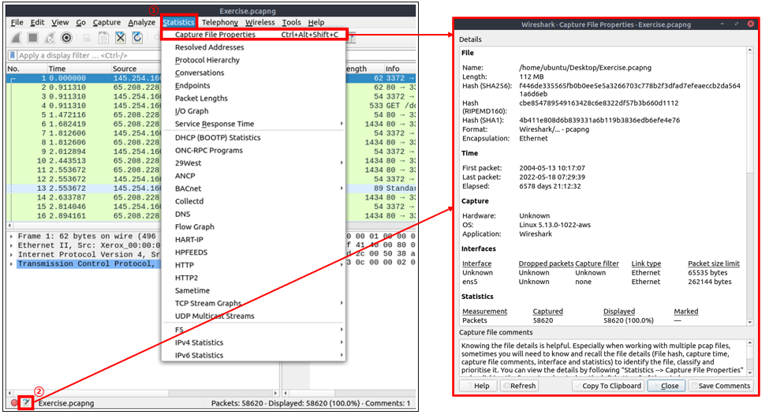Click the capture file properties pencil icon
The height and width of the screenshot is (415, 769).
[x=26, y=403]
